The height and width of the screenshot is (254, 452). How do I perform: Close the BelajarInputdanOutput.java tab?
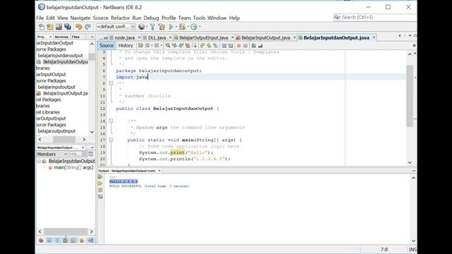374,37
